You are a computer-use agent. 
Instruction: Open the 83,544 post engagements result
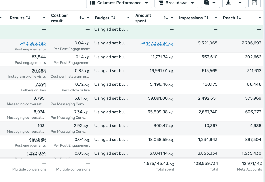click(39, 57)
